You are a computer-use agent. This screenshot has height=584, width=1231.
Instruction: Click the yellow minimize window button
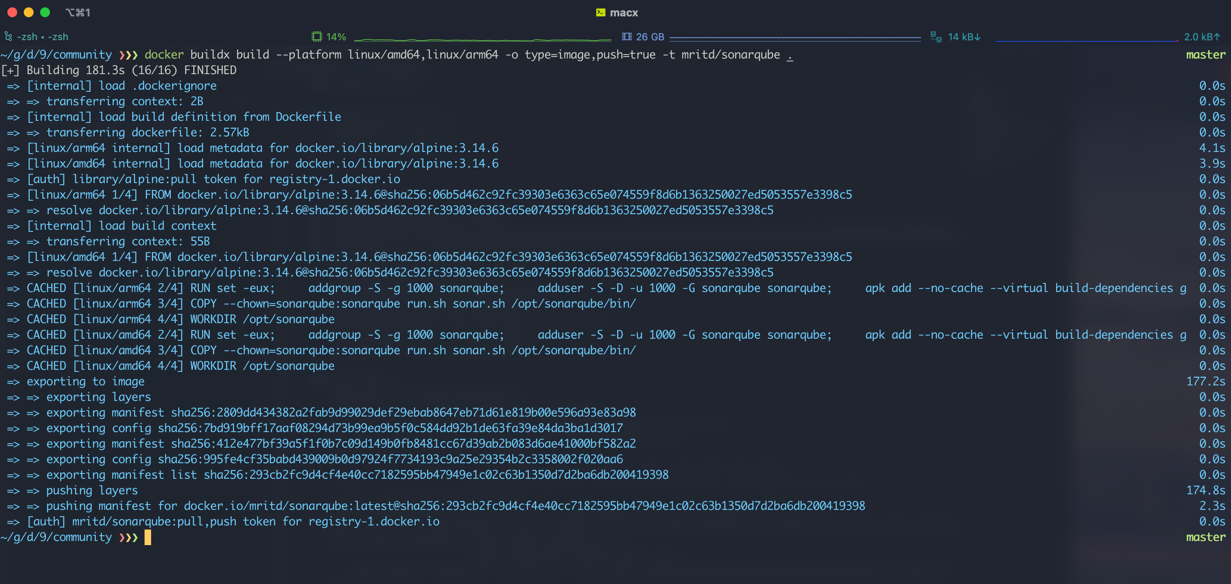(x=29, y=12)
